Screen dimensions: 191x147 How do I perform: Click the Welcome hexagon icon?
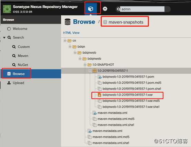click(9, 29)
